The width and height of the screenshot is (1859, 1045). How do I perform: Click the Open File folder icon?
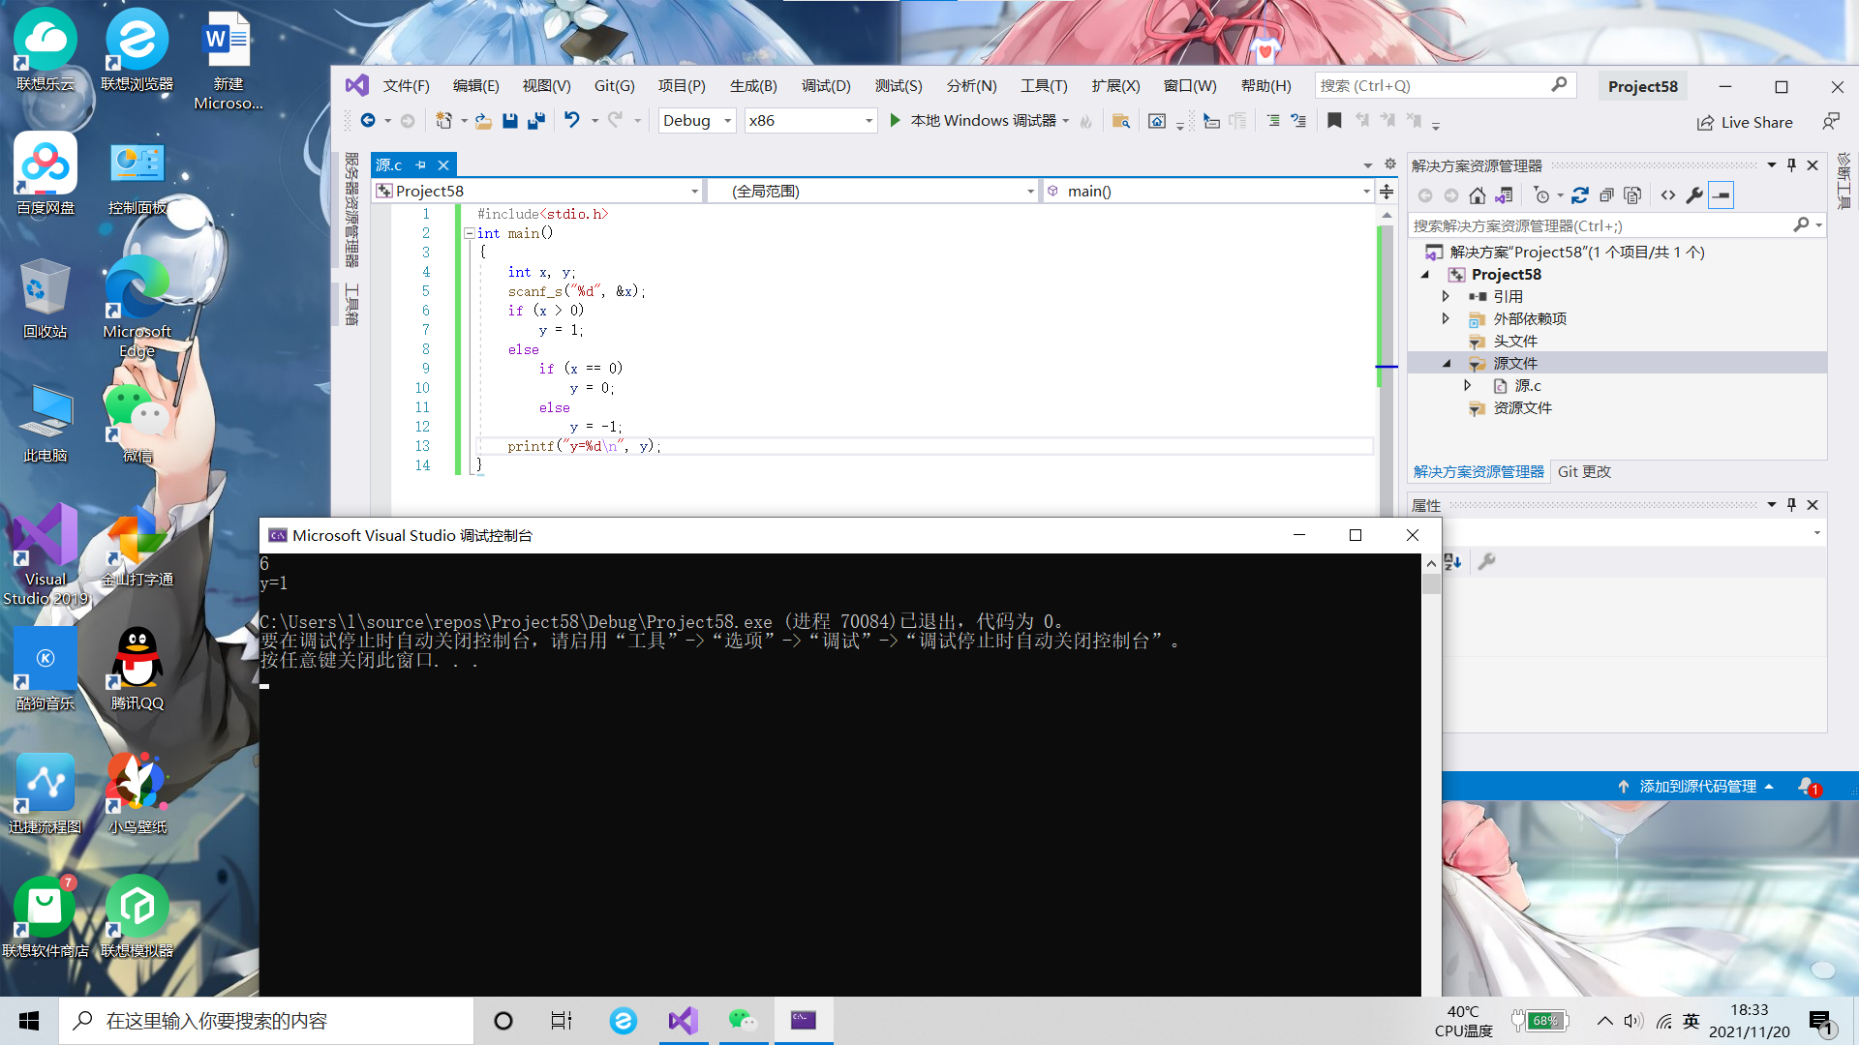[x=483, y=121]
